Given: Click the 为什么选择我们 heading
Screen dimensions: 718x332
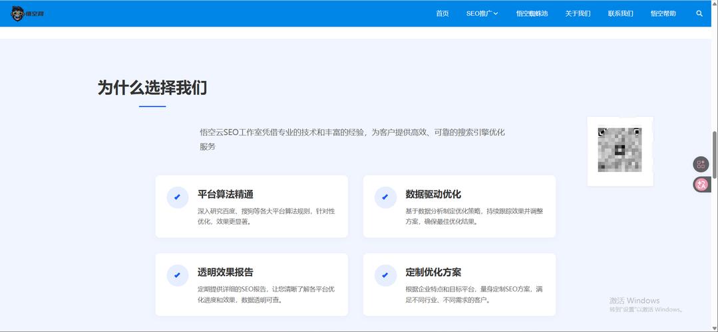Looking at the screenshot, I should (x=152, y=87).
